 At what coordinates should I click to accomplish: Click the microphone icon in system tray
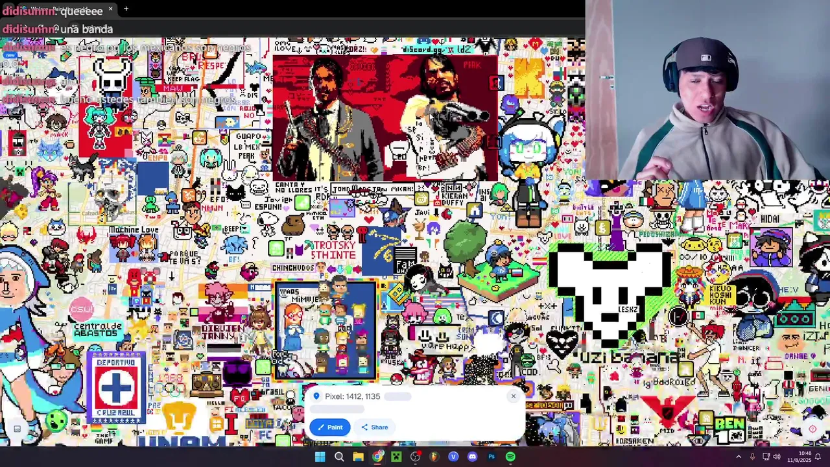[752, 457]
